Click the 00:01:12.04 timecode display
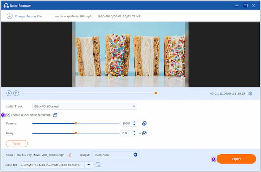The height and width of the screenshot is (172, 261). pos(218,93)
